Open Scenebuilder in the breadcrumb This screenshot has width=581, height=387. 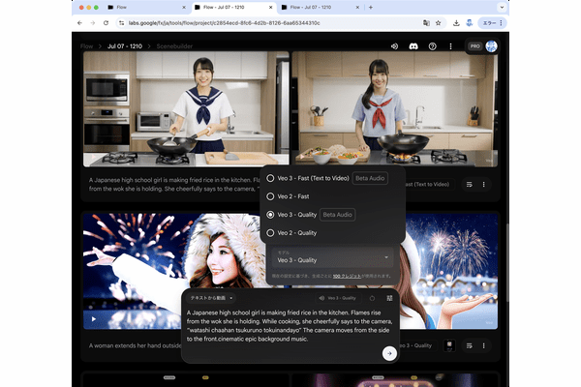(174, 46)
